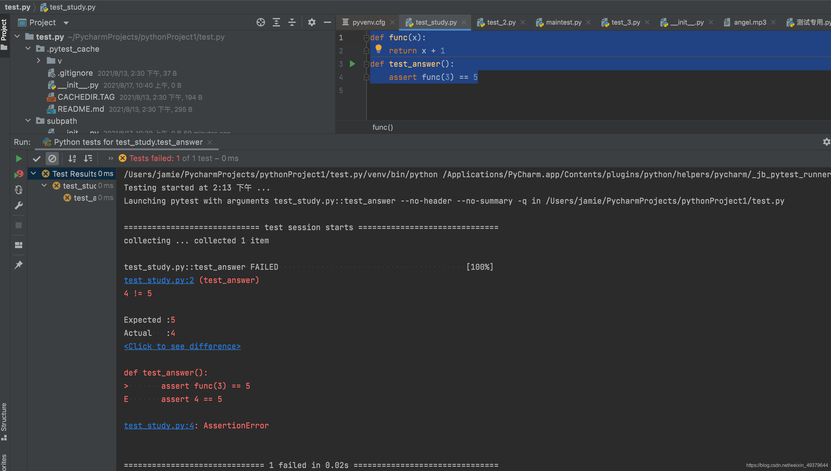Click the green Rerun tests button
The image size is (831, 471).
(x=19, y=159)
